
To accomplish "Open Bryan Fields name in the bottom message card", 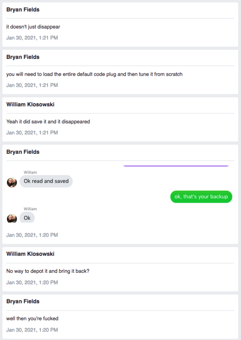I will [23, 301].
